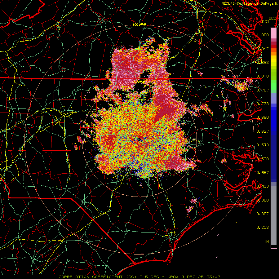Click the KRAX station identifier
The height and width of the screenshot is (279, 279).
174,277
